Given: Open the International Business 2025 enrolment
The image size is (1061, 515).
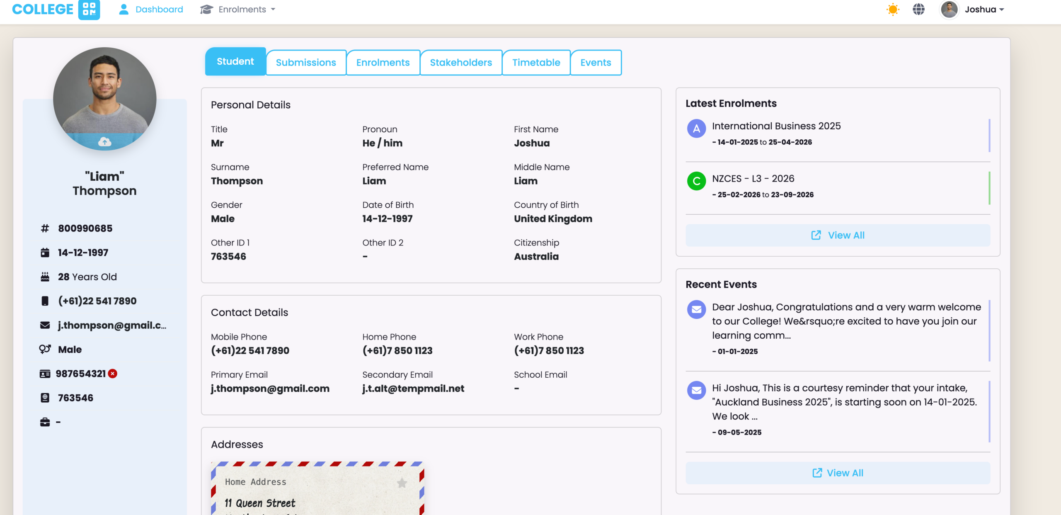Looking at the screenshot, I should pos(776,126).
